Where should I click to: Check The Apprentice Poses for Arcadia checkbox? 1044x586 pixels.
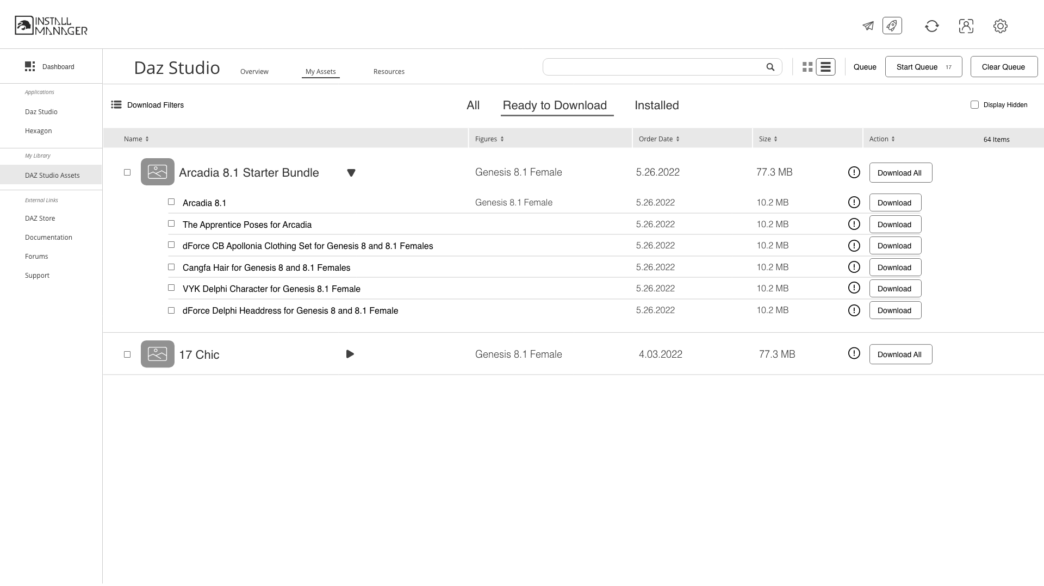point(171,223)
